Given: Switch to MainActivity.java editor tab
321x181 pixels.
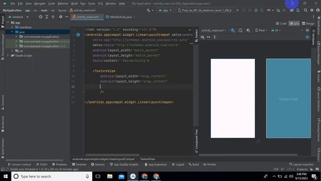Looking at the screenshot, I should click(x=120, y=17).
